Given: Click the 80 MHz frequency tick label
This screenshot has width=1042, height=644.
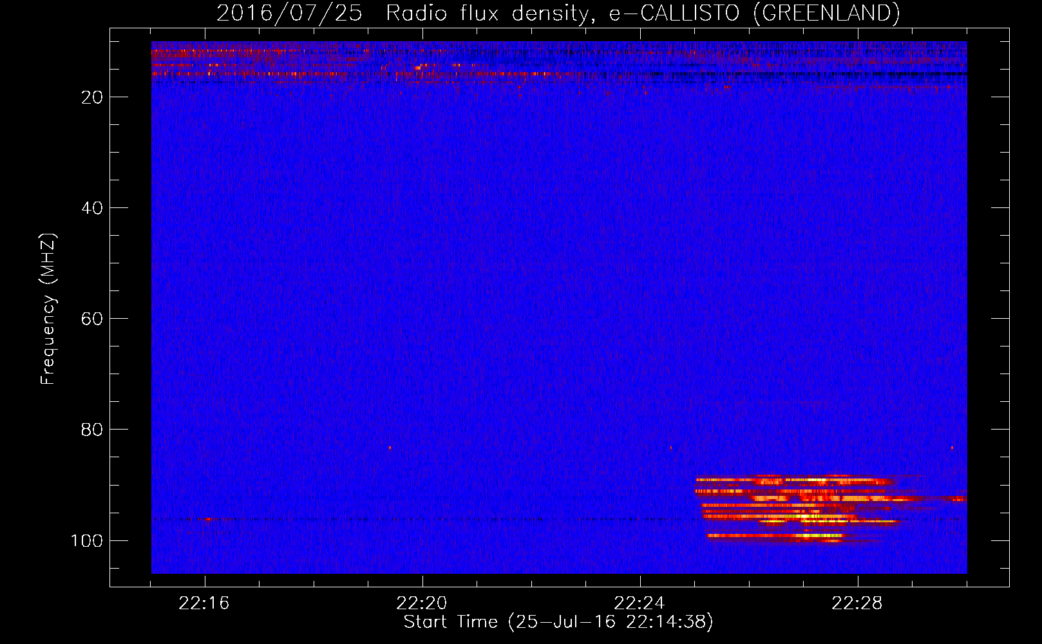Looking at the screenshot, I should 92,430.
